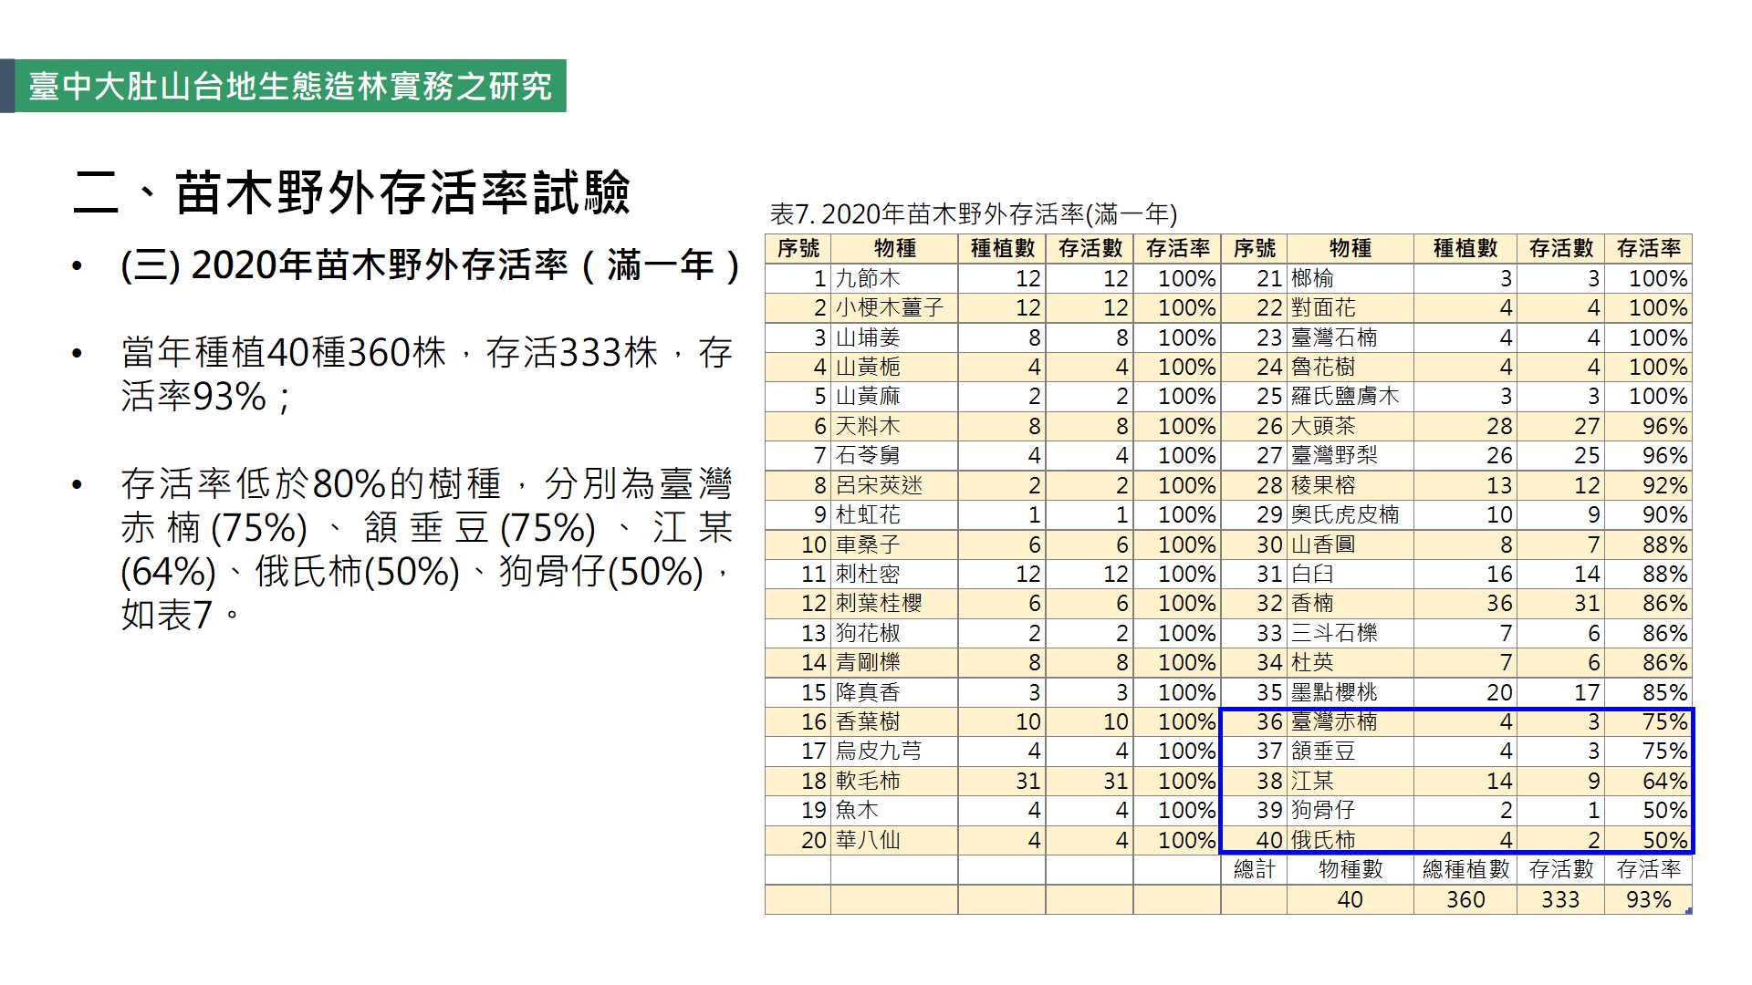Click species cell 榔榆
1752x985 pixels.
(x=1350, y=278)
